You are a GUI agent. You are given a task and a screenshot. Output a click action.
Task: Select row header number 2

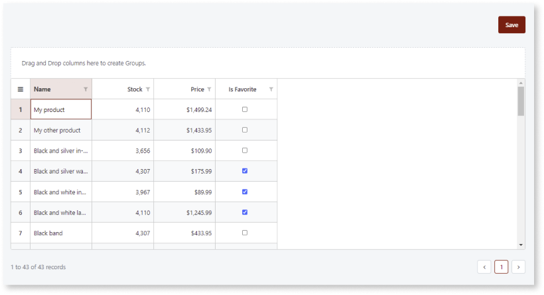click(21, 130)
